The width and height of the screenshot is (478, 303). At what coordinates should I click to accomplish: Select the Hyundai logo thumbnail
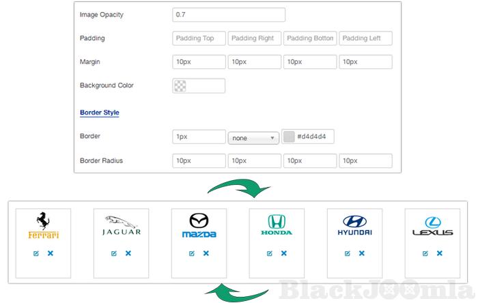pos(354,227)
